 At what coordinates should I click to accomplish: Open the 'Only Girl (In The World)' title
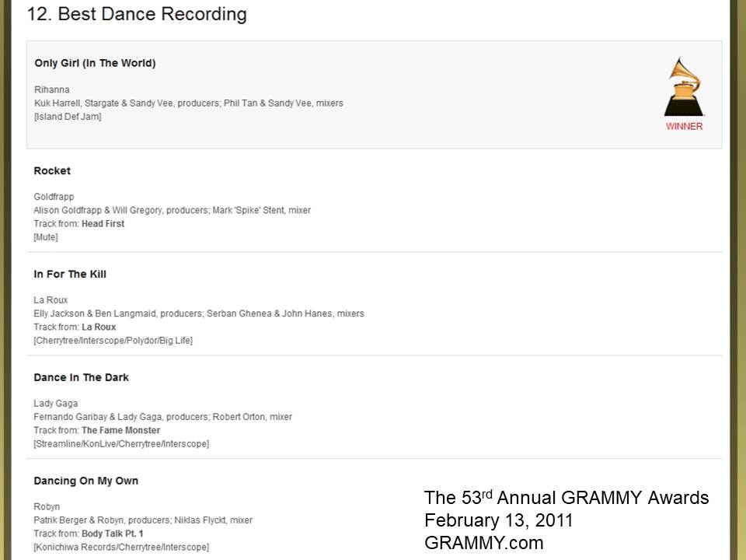coord(95,63)
